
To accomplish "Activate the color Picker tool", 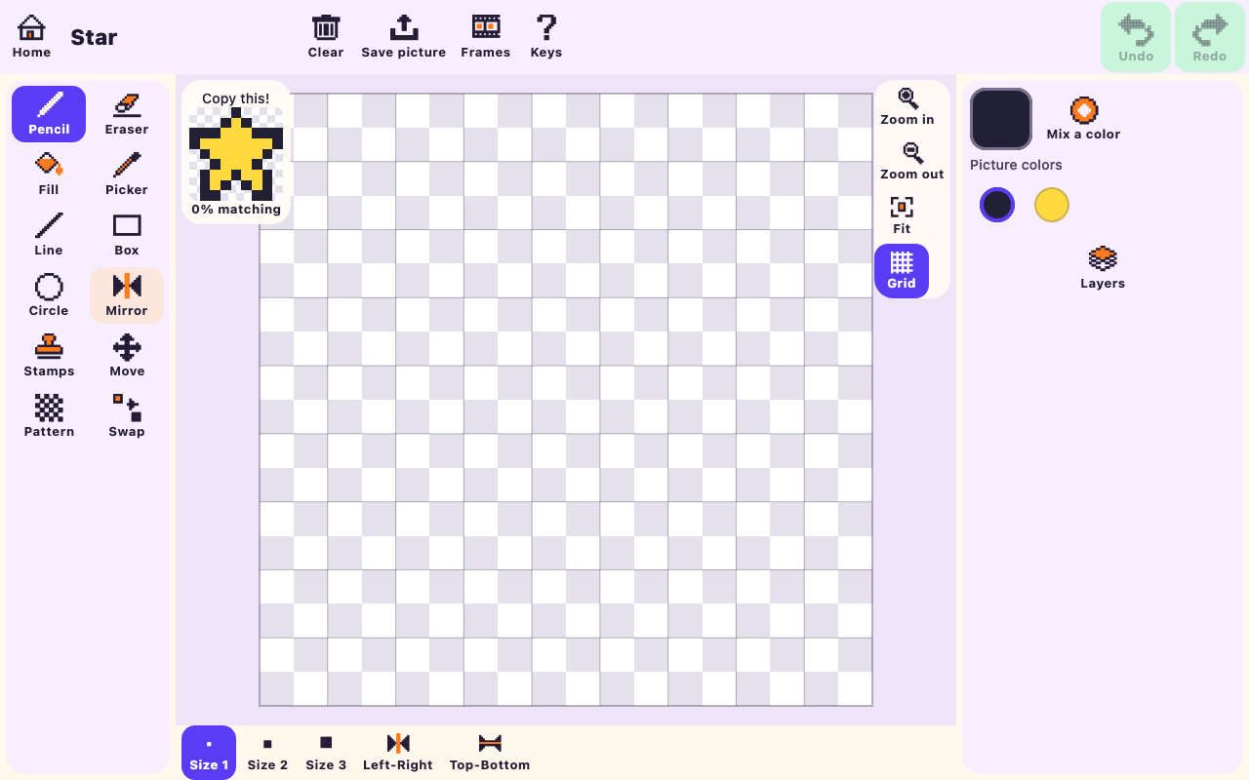I will pos(127,175).
